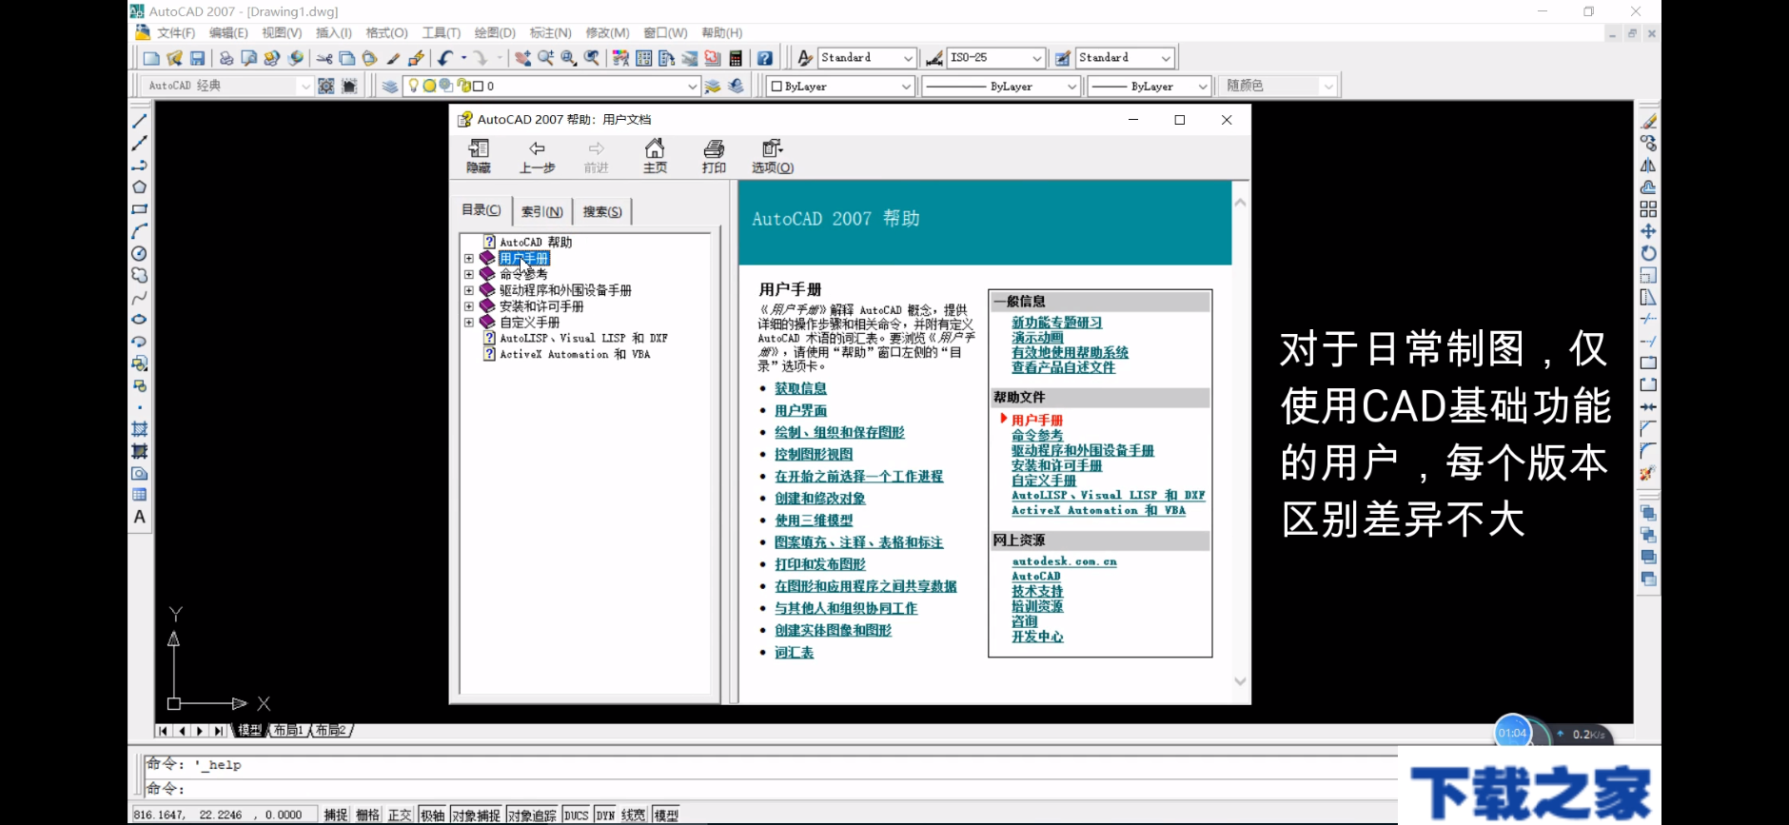This screenshot has width=1789, height=825.
Task: Click the Rotate tool in Modify toolbar
Action: 1648,253
